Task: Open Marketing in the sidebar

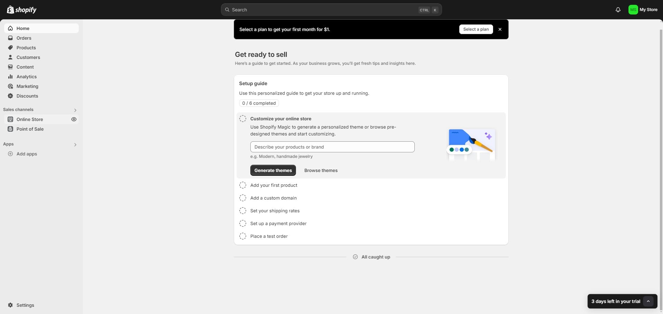Action: click(x=27, y=86)
